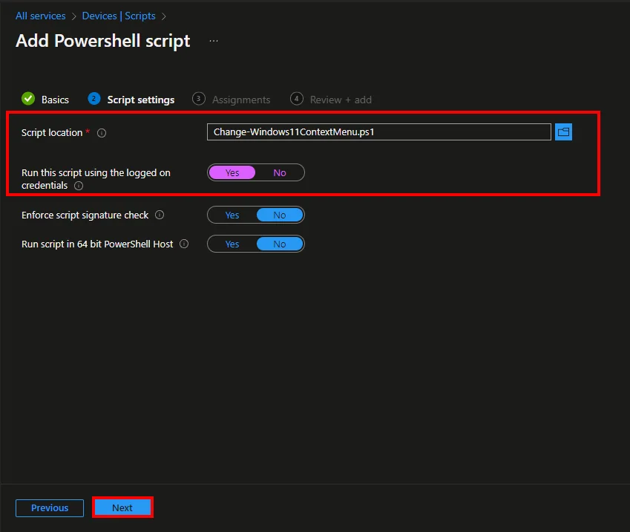Click the Script location file name field
Image resolution: width=630 pixels, height=532 pixels.
pos(379,132)
